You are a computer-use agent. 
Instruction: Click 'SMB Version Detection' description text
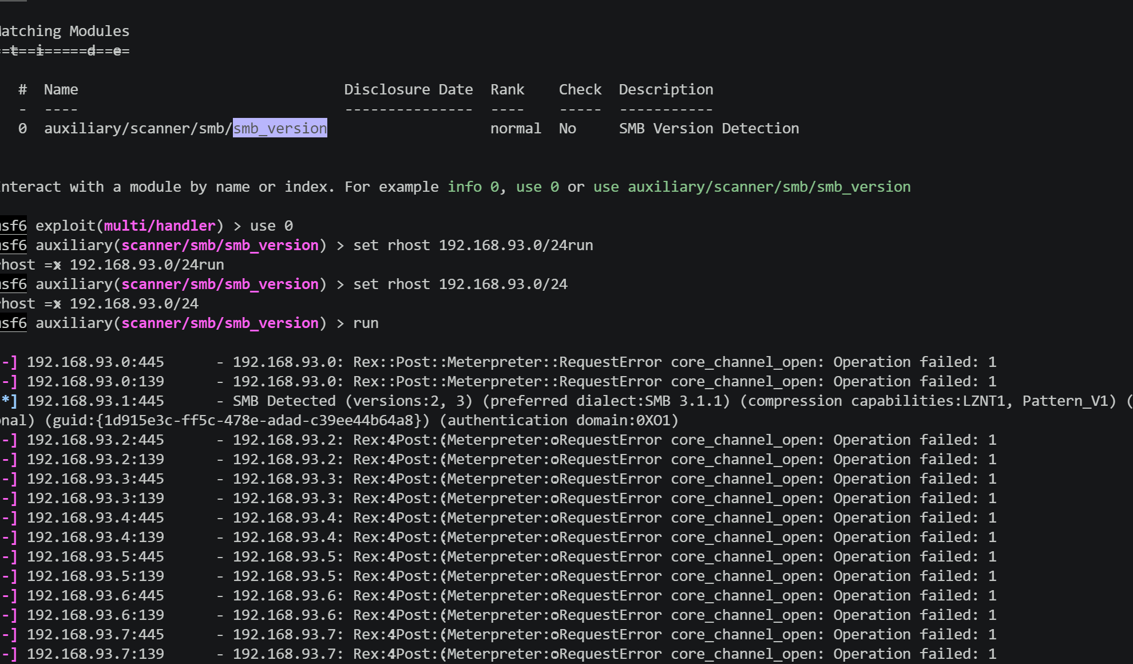click(x=709, y=128)
